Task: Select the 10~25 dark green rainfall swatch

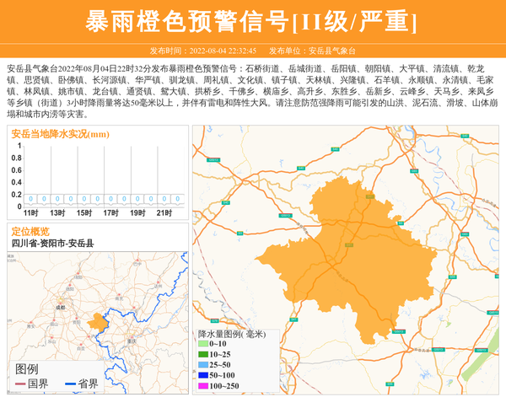Action: coord(202,354)
